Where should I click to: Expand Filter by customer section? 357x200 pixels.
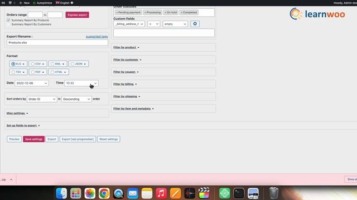pos(127,59)
